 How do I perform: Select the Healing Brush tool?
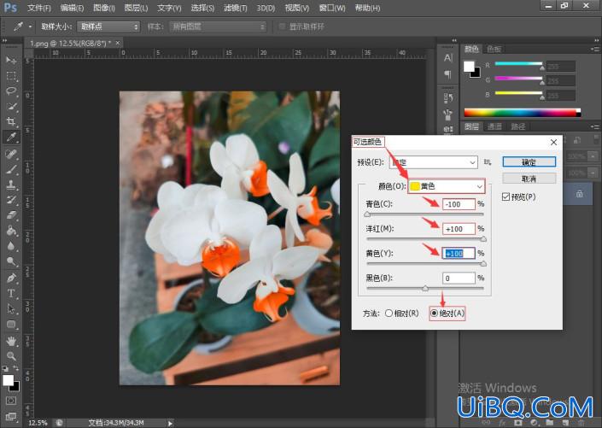11,154
